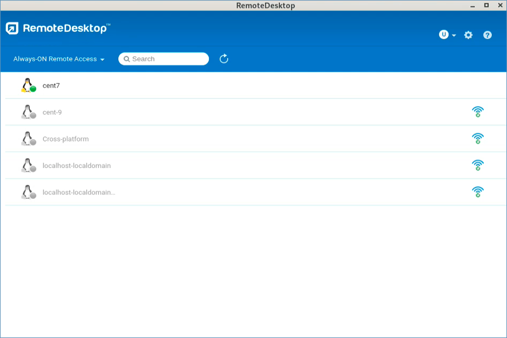Click wake-on-LAN icon for cent-9
Viewport: 507px width, 338px height.
click(x=478, y=112)
